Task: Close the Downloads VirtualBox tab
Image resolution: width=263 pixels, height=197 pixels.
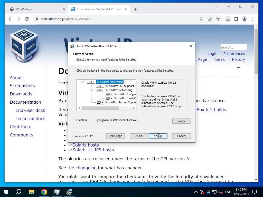Action: point(125,9)
